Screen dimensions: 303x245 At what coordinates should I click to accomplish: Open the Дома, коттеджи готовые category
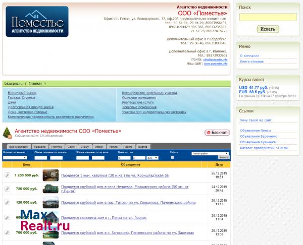point(27,112)
